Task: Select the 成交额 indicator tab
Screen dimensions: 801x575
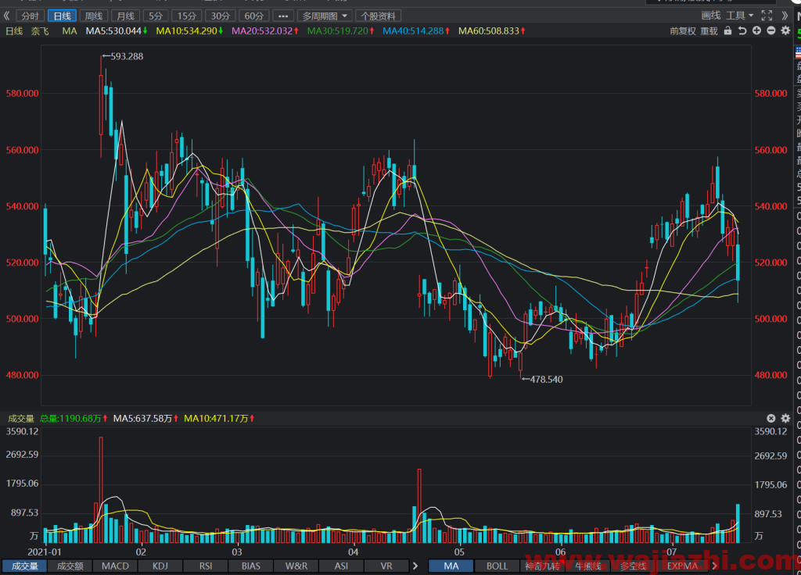Action: click(x=70, y=566)
